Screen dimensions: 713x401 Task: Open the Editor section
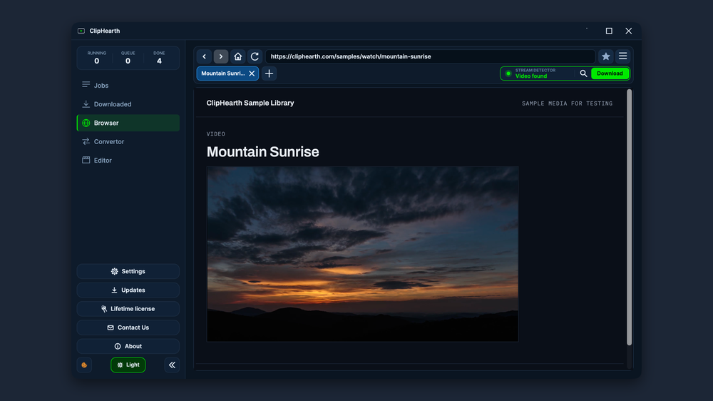(x=128, y=161)
